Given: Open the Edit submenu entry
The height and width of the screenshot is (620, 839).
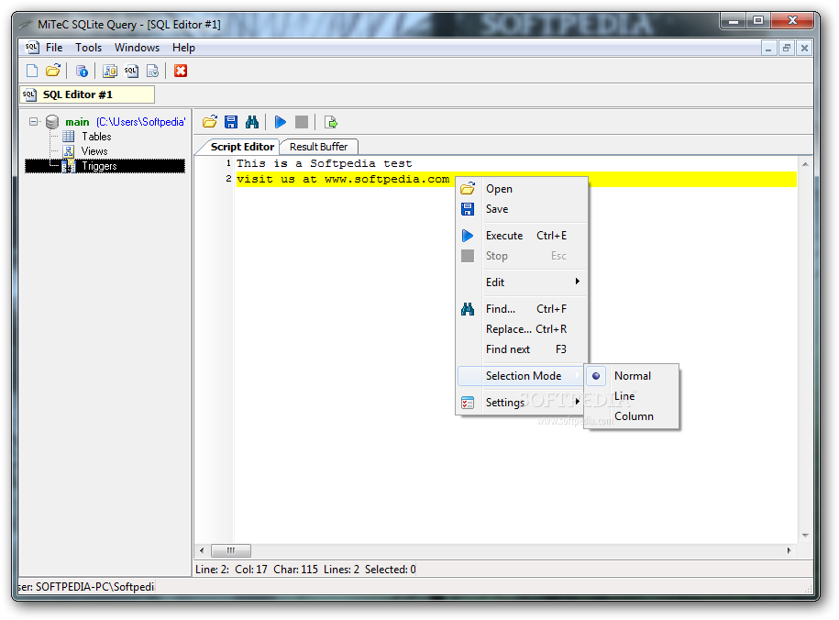Looking at the screenshot, I should [x=522, y=282].
